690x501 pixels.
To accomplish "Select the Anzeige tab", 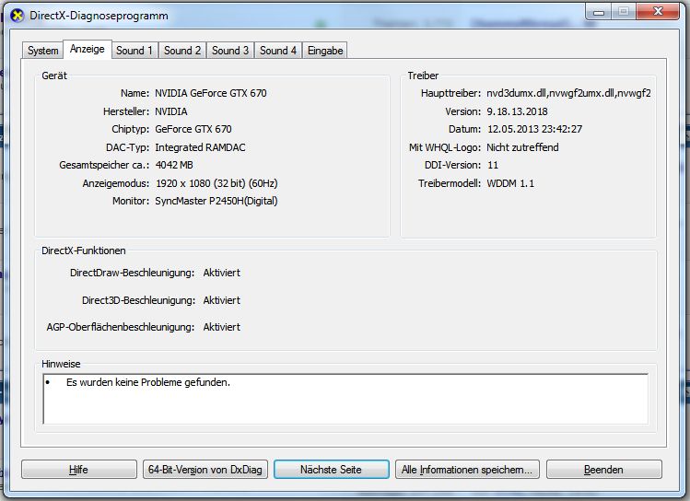I will (x=88, y=49).
